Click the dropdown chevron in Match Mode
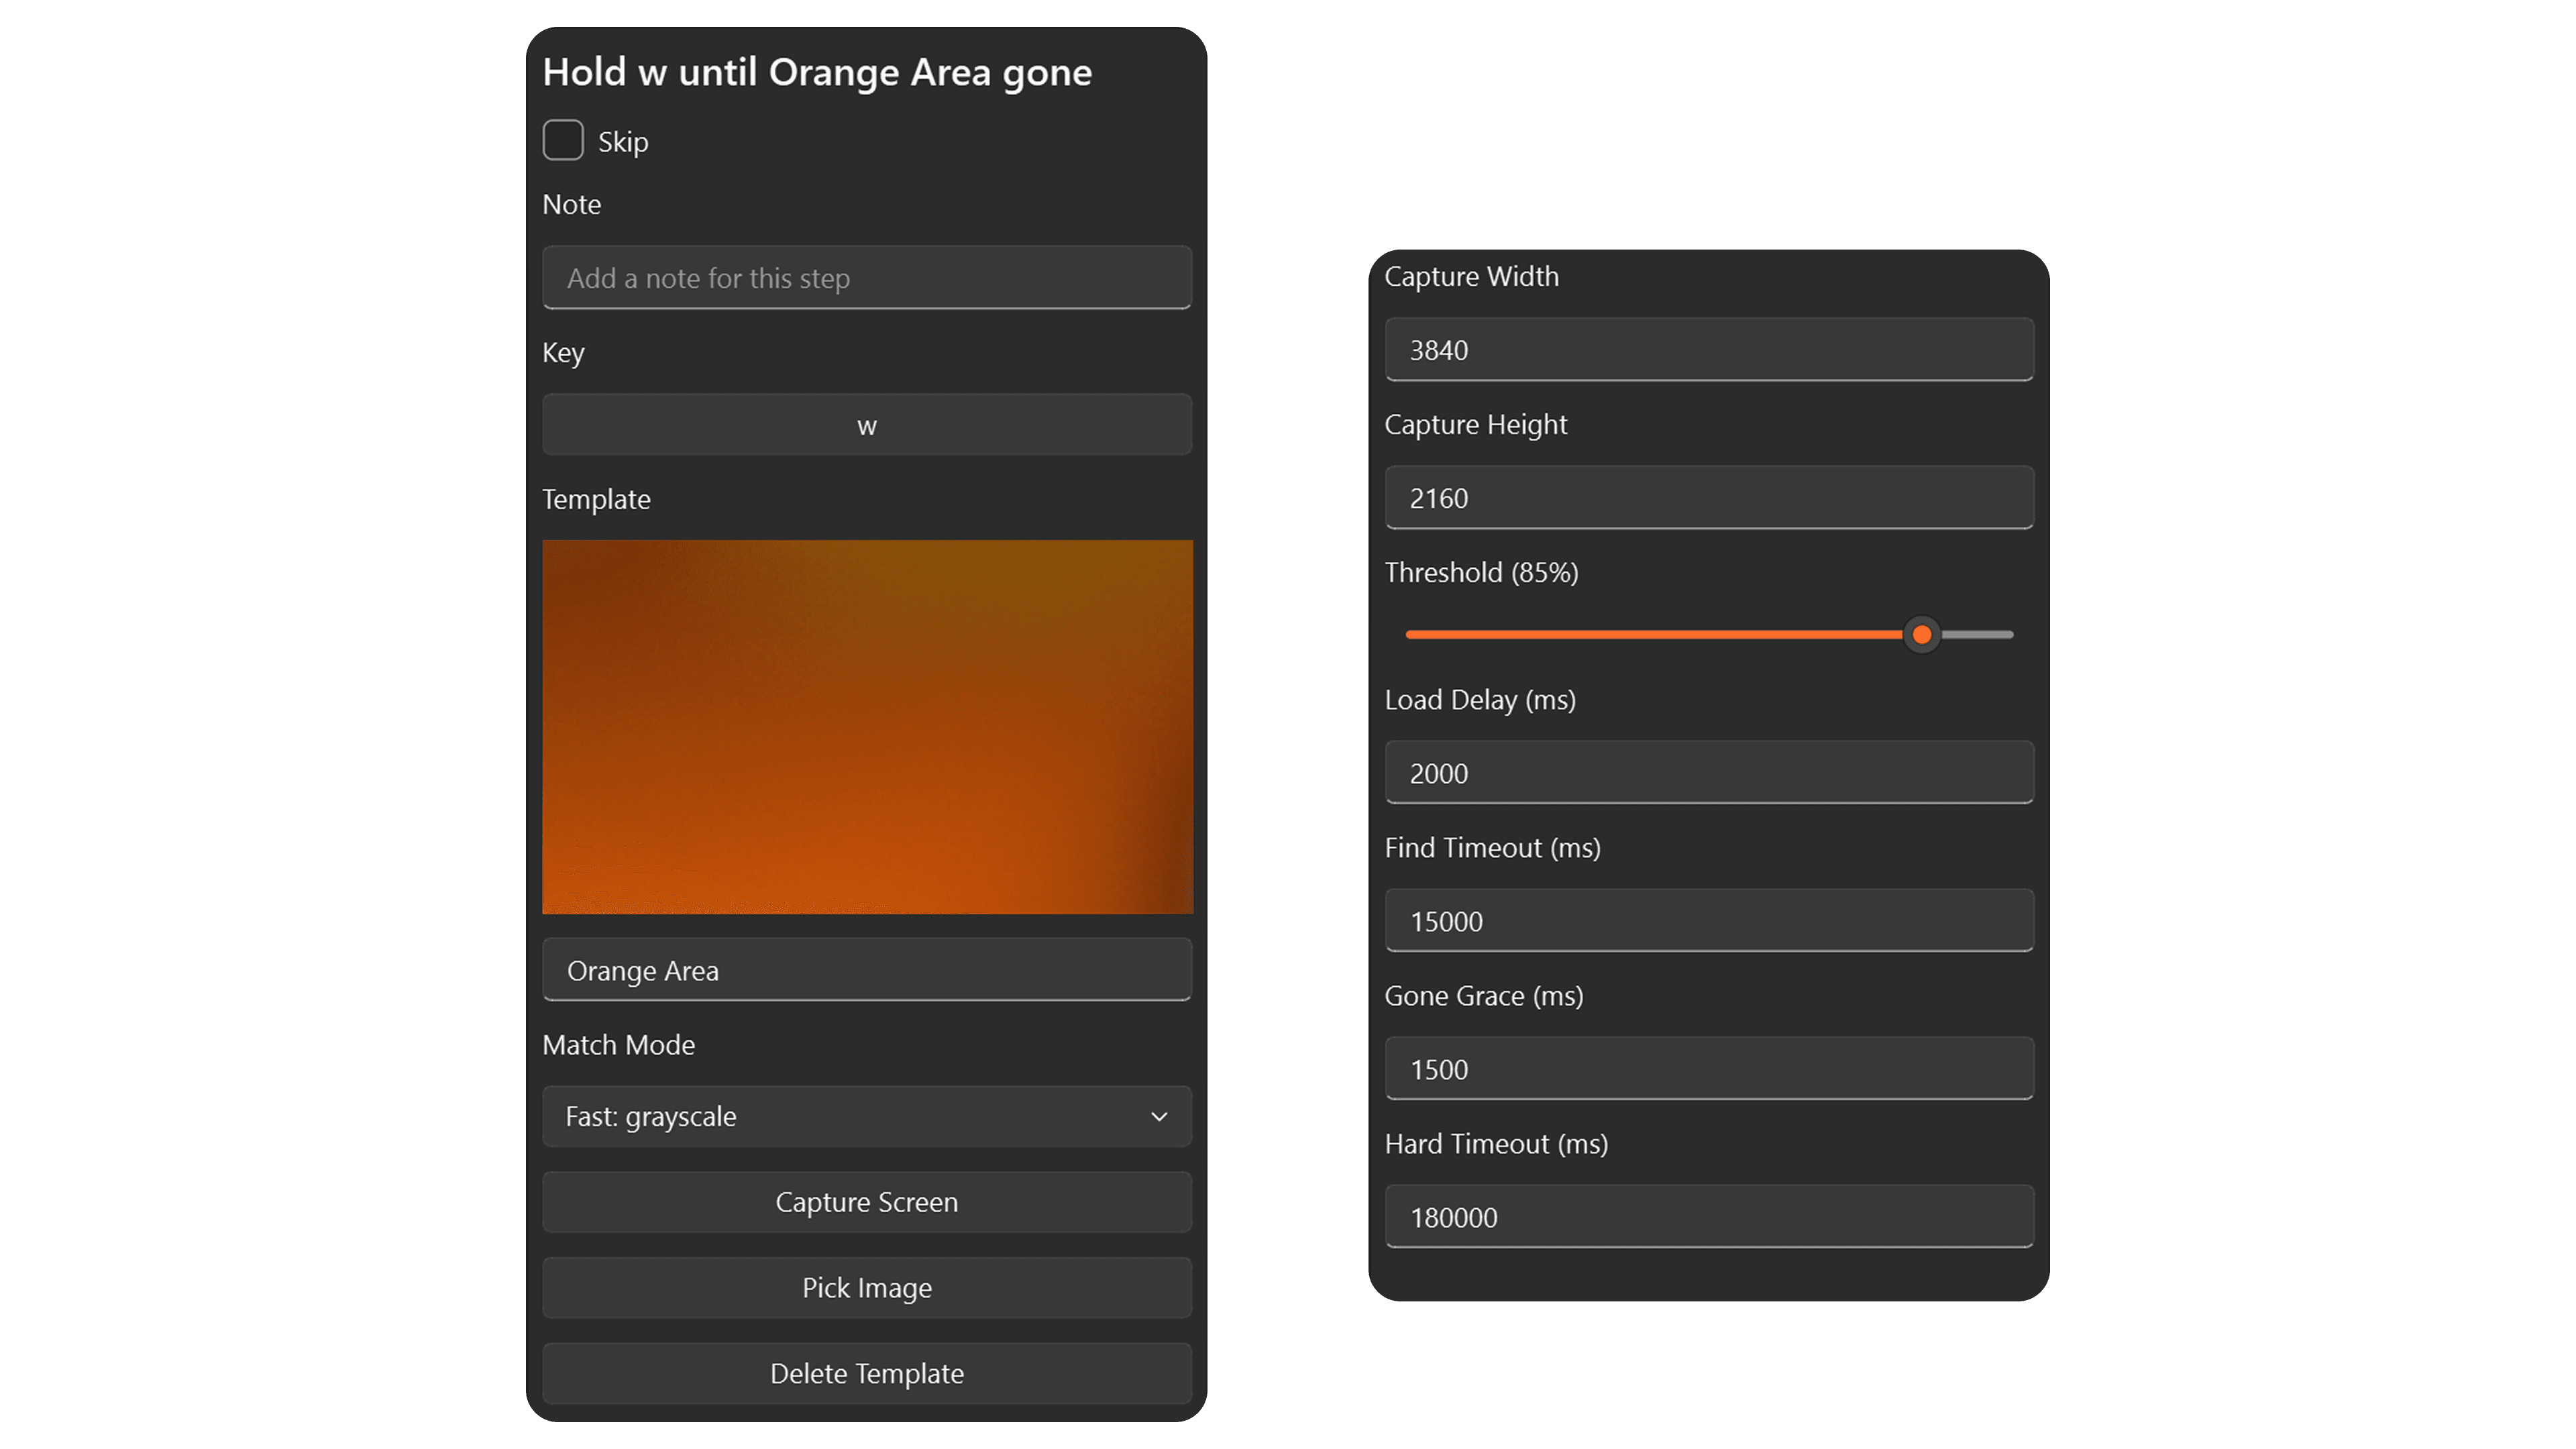2576x1449 pixels. point(1159,1117)
